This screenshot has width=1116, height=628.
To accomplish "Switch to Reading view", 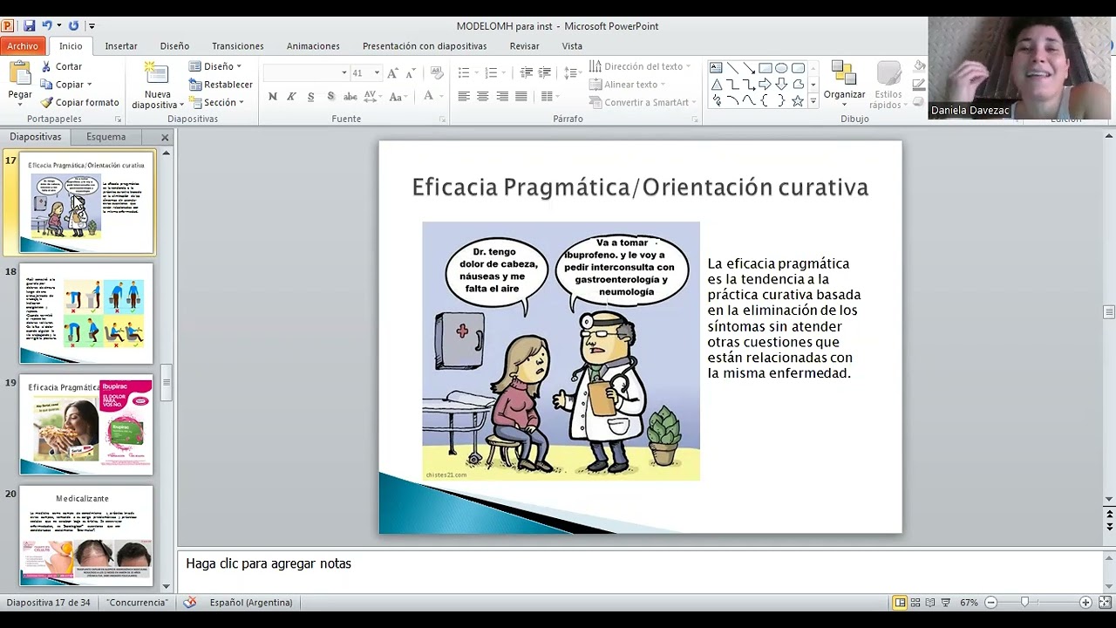I will coord(929,602).
